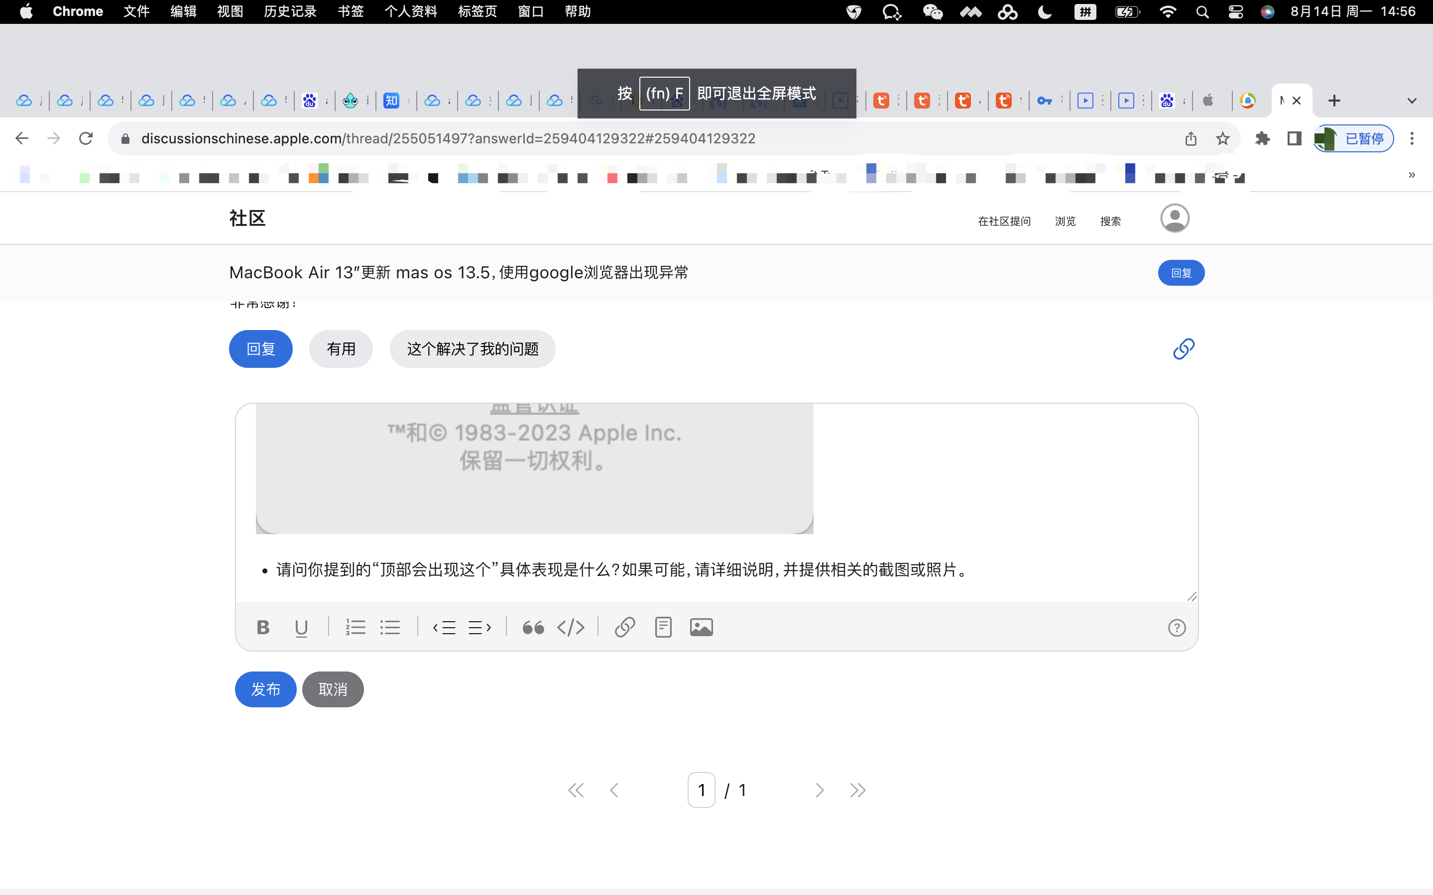Image resolution: width=1433 pixels, height=895 pixels.
Task: Click 发布 to post the reply
Action: [265, 689]
